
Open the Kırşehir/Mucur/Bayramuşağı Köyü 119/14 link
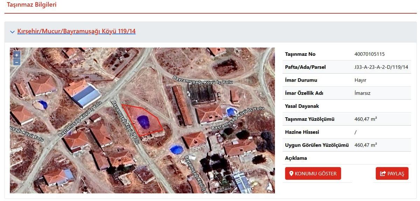(x=76, y=31)
